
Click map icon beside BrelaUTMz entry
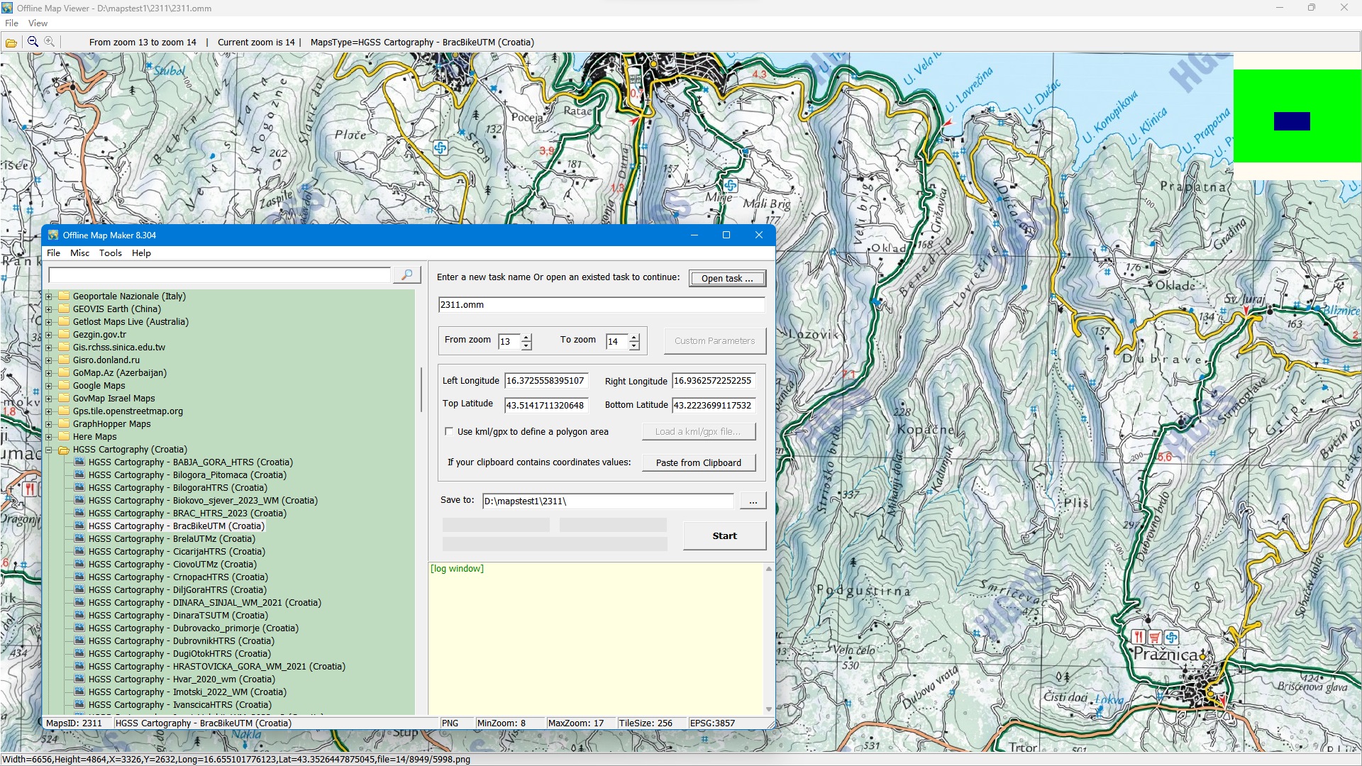79,539
